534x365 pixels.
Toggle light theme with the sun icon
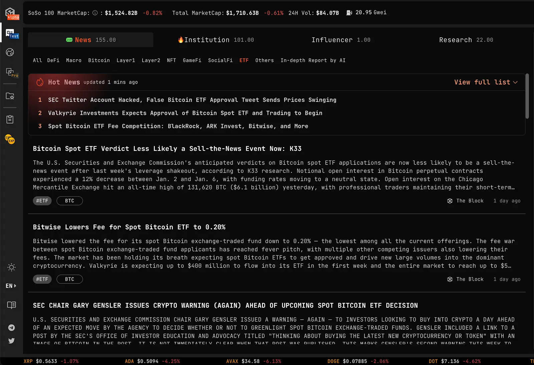[x=11, y=267]
